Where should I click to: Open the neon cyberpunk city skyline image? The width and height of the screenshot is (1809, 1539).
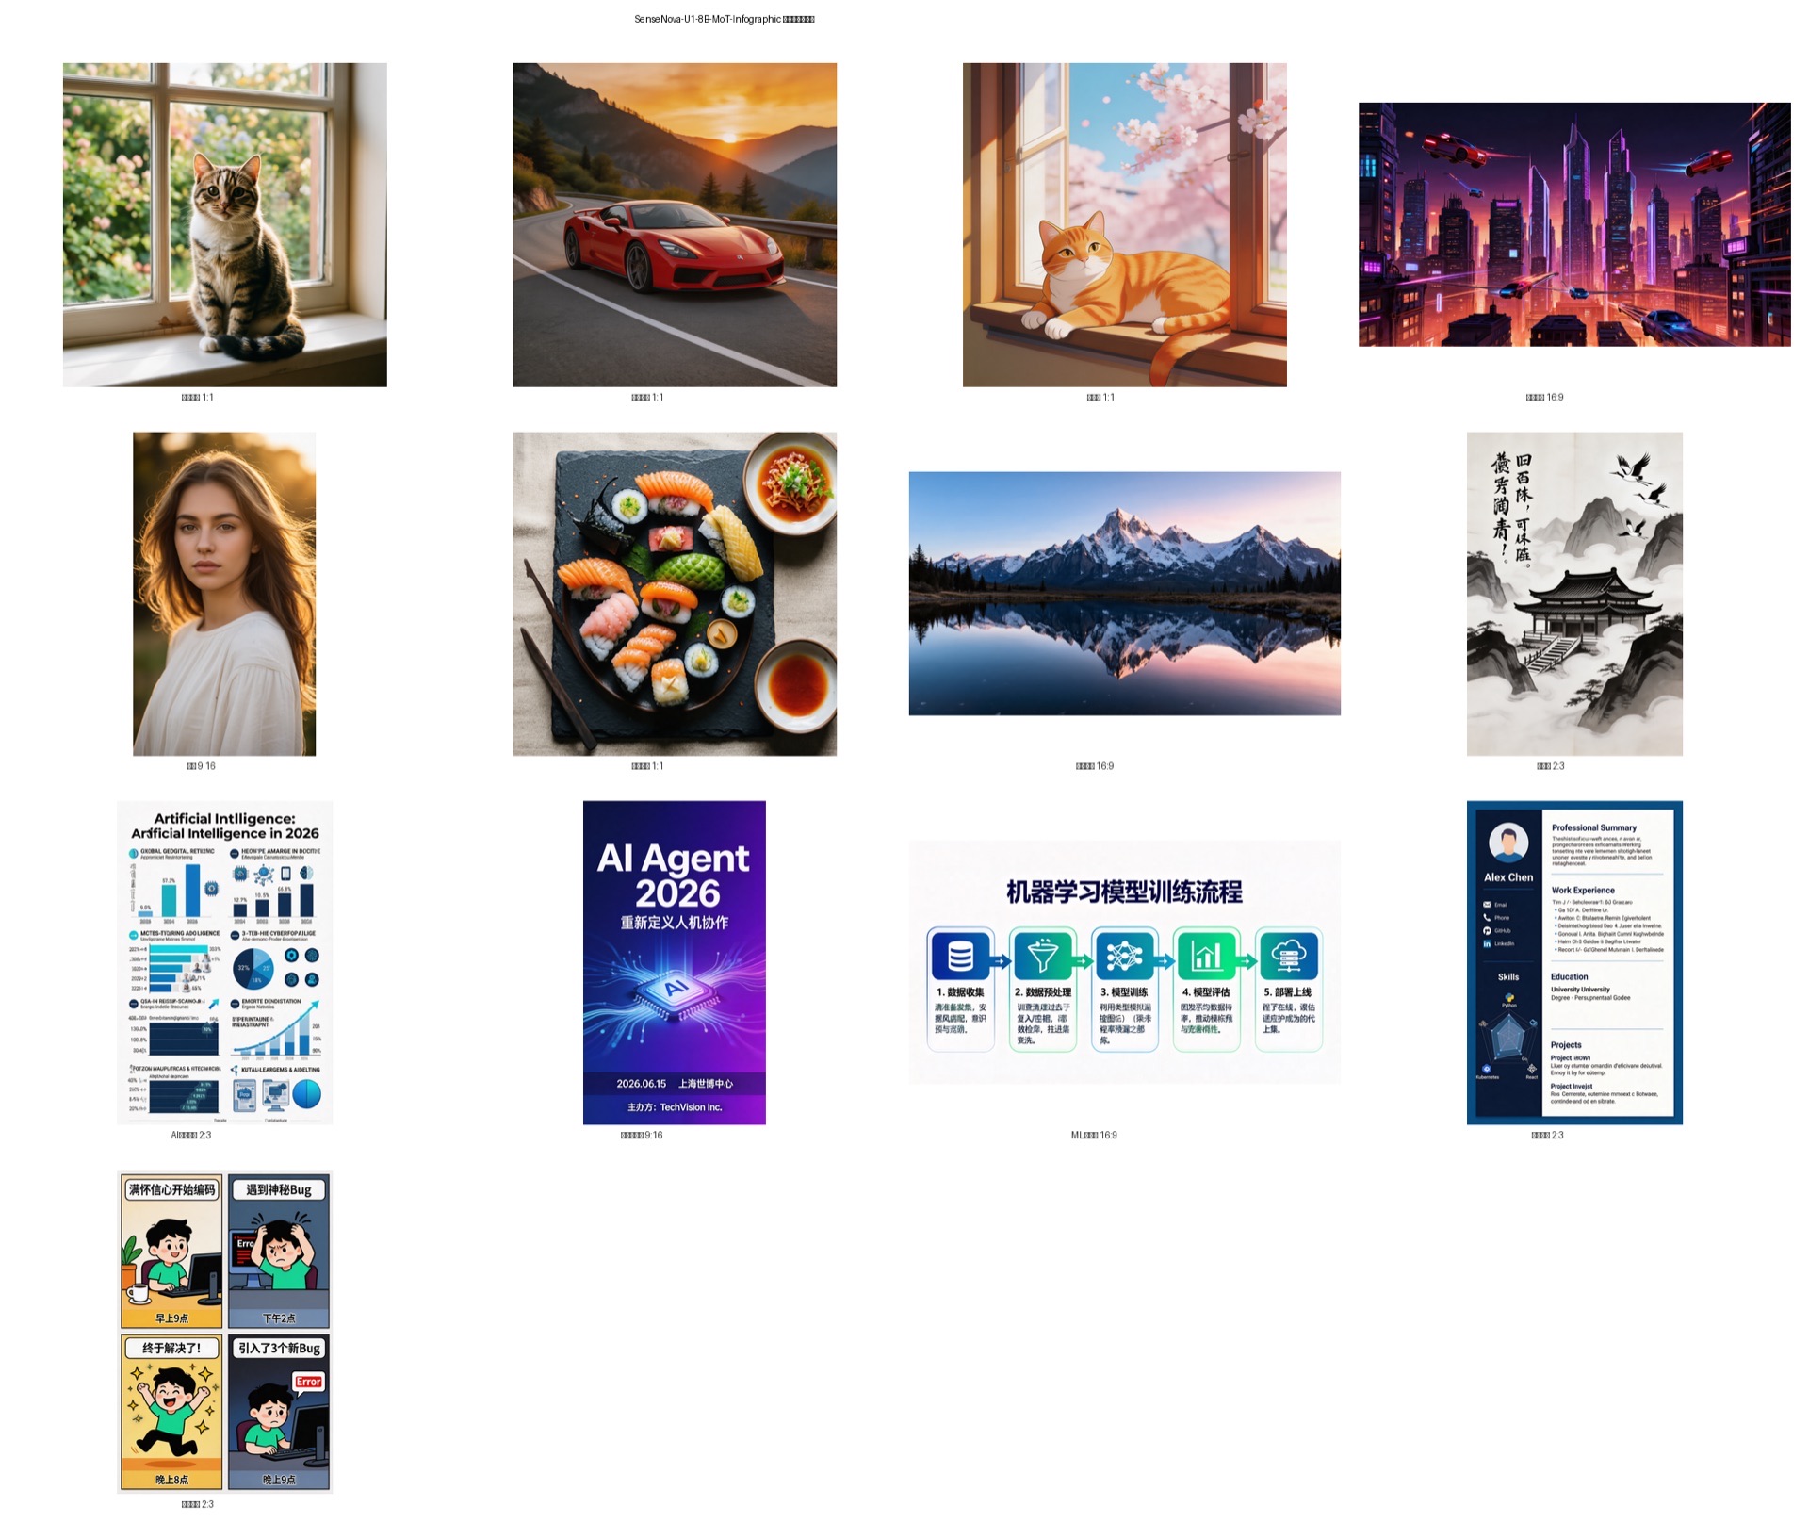coord(1574,224)
